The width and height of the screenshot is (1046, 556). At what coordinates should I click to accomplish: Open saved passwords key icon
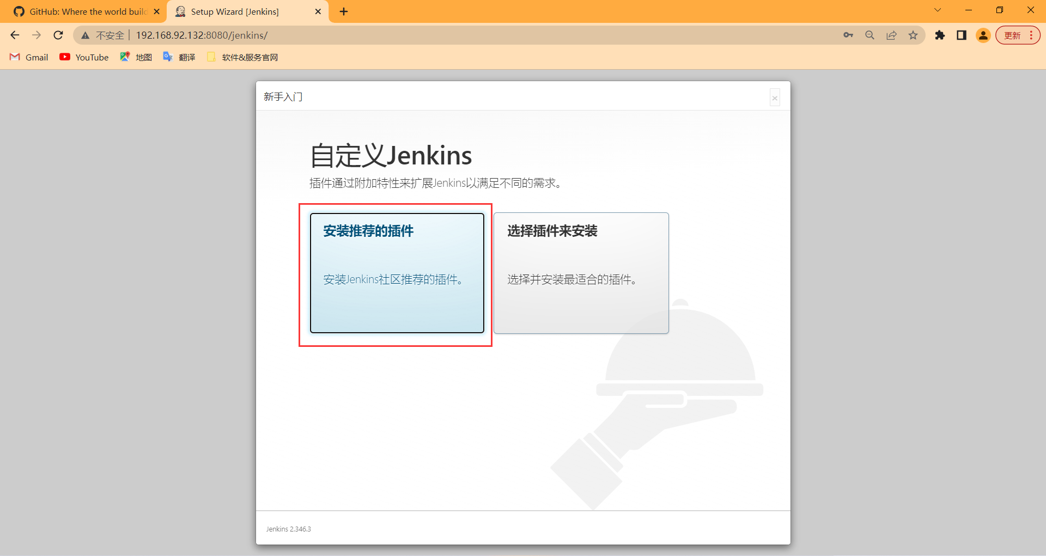click(848, 35)
